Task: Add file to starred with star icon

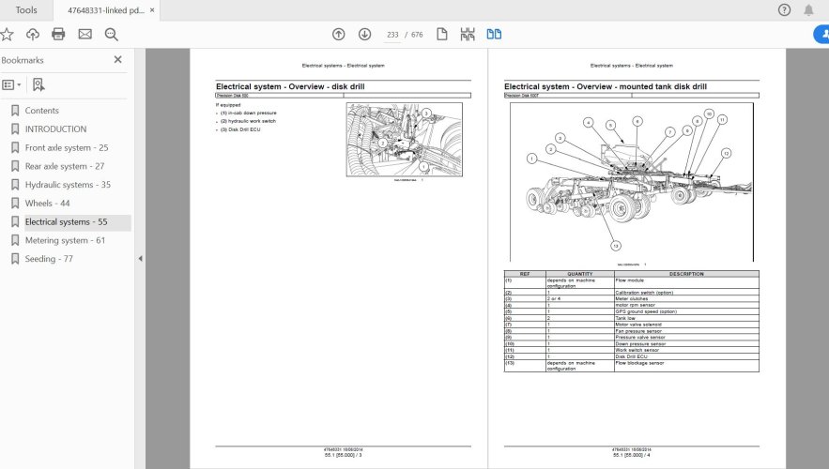Action: tap(7, 35)
